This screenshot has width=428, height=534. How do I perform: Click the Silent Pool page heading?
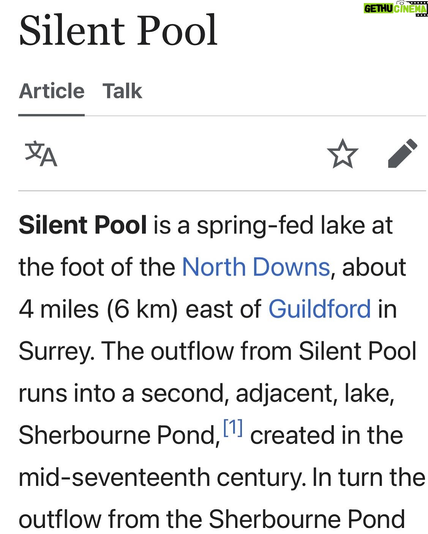(118, 30)
